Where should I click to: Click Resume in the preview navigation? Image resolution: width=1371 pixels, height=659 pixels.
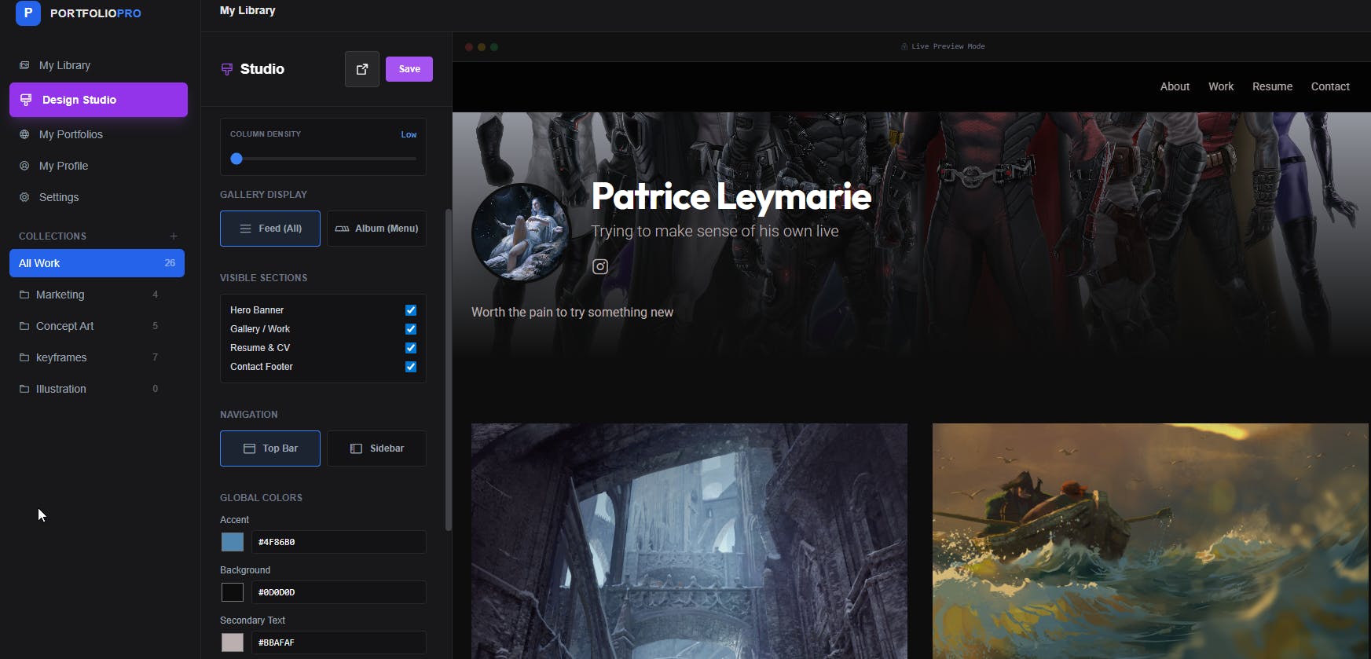[1272, 86]
